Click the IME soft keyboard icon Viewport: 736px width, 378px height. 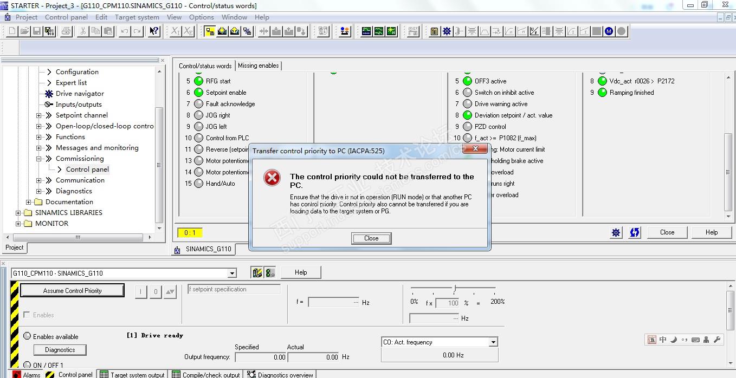pyautogui.click(x=695, y=340)
